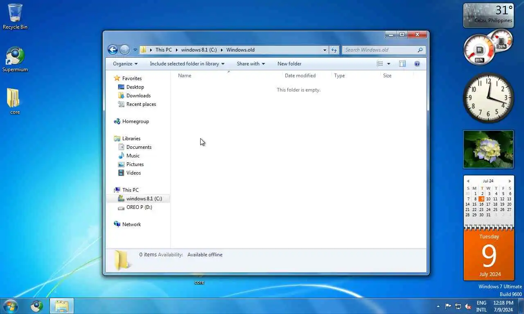Screen dimensions: 524x314
Task: Click This PC in the address breadcrumb
Action: click(163, 50)
